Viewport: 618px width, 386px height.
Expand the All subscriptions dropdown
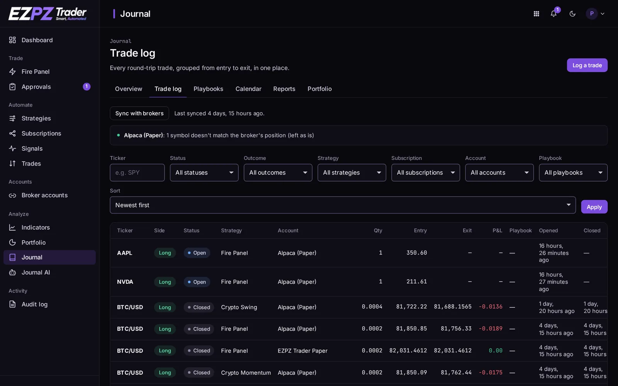[x=425, y=173]
